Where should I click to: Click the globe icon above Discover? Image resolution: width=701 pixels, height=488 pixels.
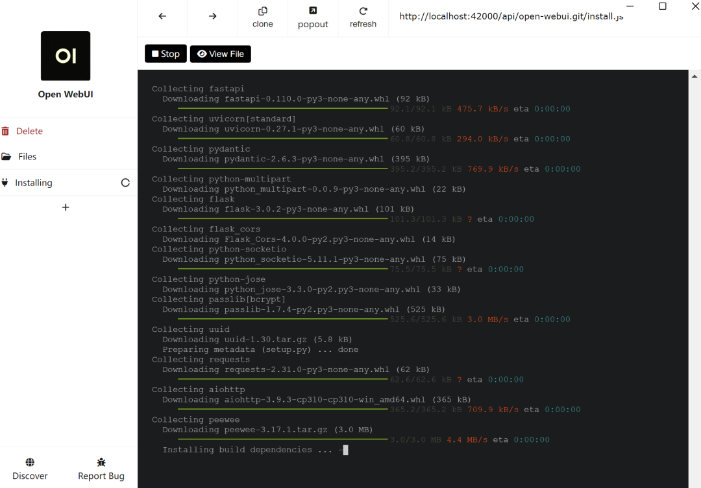(30, 462)
